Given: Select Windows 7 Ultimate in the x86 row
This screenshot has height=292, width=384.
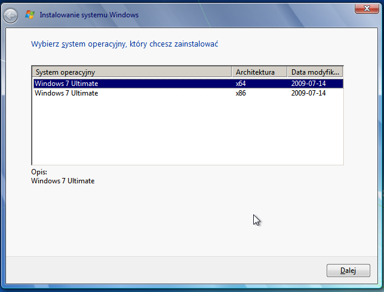Looking at the screenshot, I should 66,93.
